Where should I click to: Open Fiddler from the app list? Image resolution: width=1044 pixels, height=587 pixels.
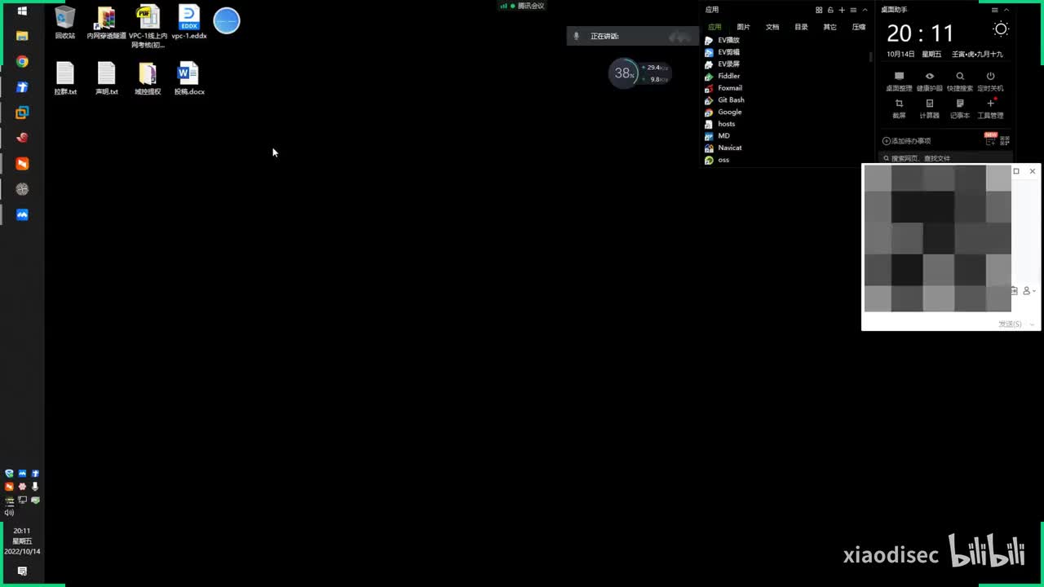pyautogui.click(x=723, y=76)
